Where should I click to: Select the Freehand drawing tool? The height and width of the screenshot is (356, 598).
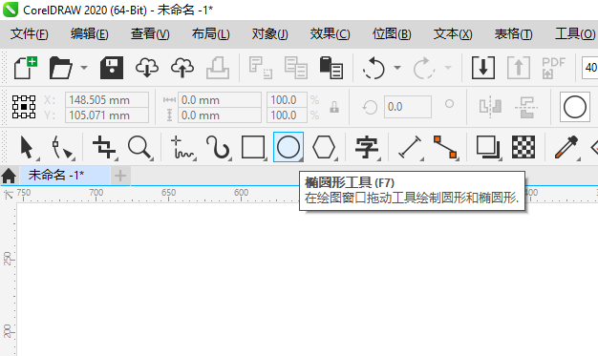(183, 148)
